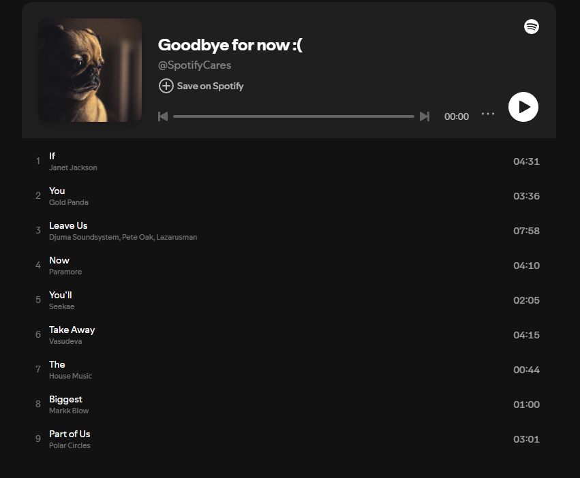The image size is (580, 478).
Task: Play track If by Janet Jackson
Action: (52, 156)
